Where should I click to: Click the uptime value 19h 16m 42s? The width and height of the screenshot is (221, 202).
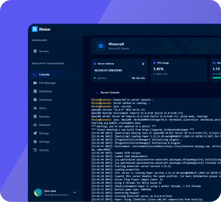pos(138,78)
